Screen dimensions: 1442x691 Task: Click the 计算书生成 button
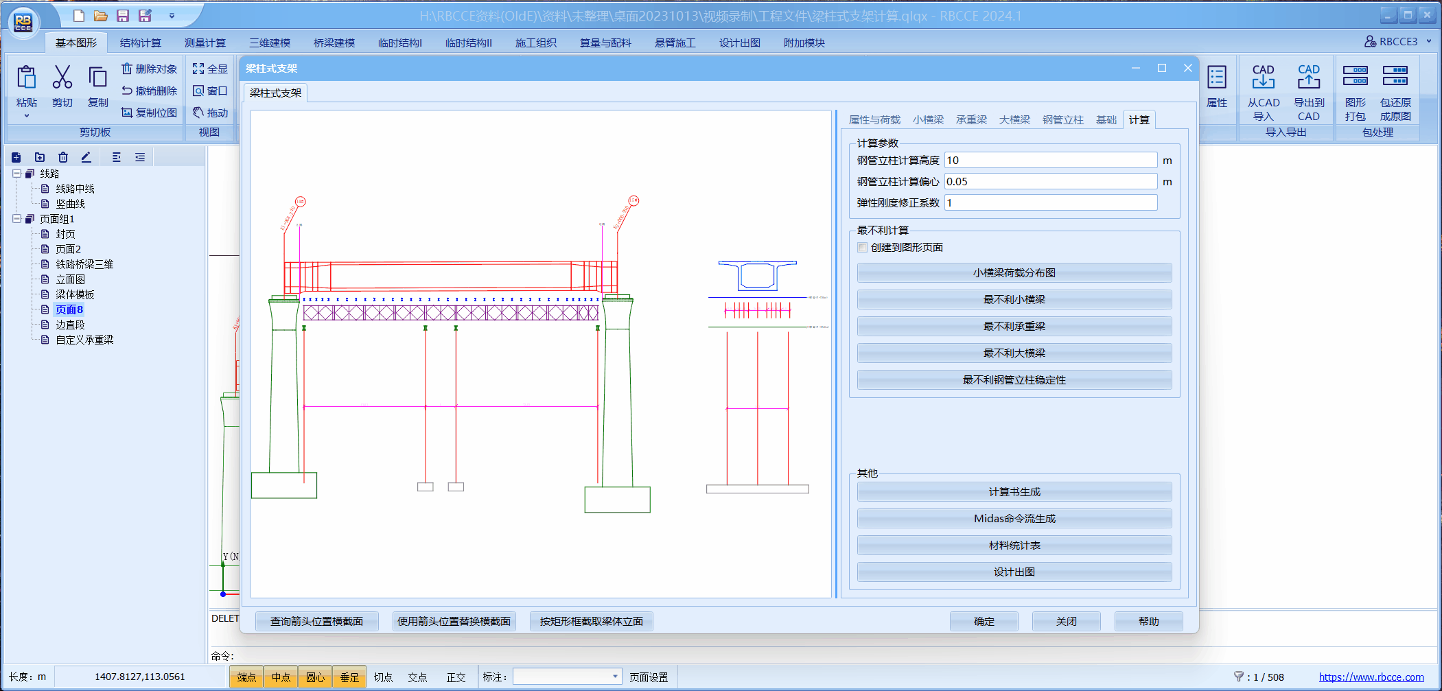coord(1014,492)
